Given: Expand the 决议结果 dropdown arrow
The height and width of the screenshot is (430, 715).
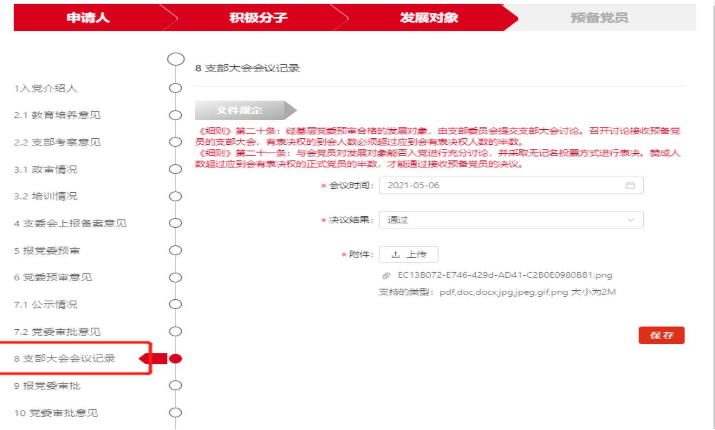Looking at the screenshot, I should coord(631,220).
